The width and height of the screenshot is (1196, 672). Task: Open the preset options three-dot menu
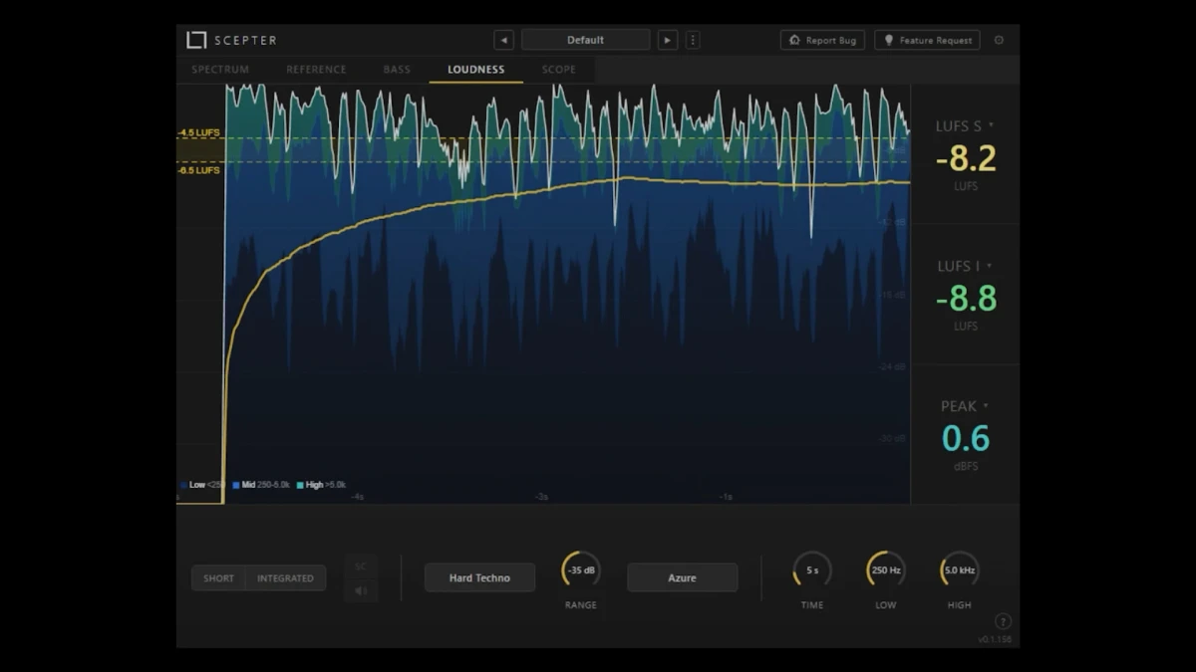693,40
